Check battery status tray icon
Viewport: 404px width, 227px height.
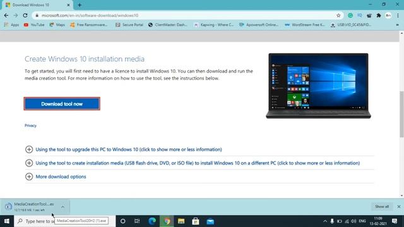[340, 221]
